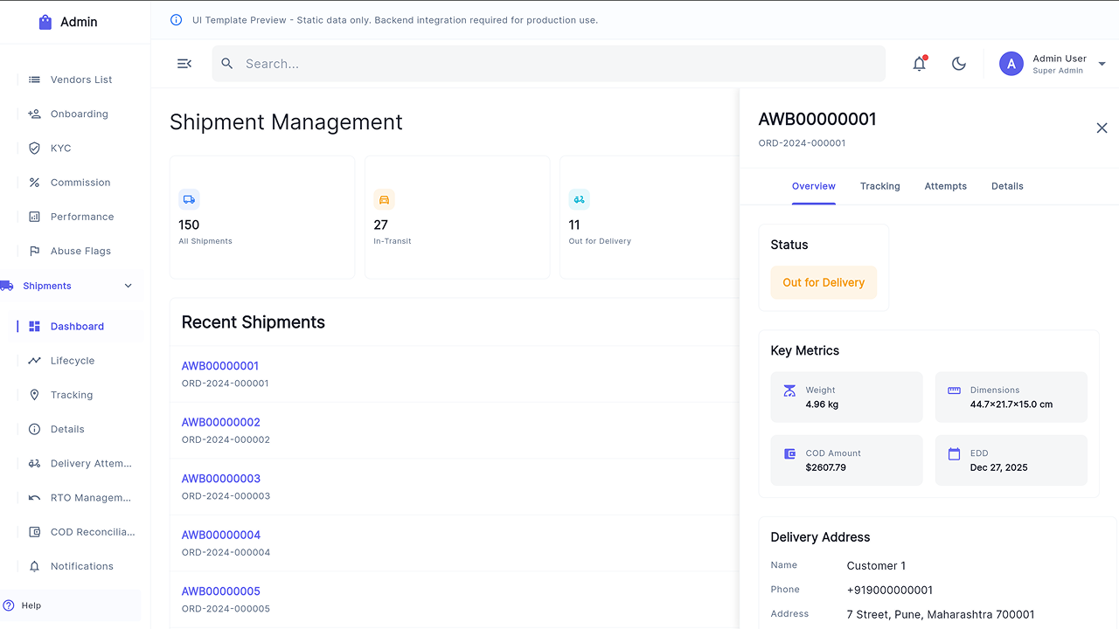Click the Details info circle icon
This screenshot has height=629, width=1119.
tap(34, 429)
